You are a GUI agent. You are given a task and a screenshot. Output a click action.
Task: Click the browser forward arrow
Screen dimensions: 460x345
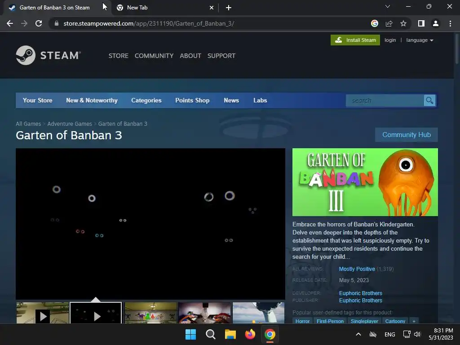click(x=24, y=23)
